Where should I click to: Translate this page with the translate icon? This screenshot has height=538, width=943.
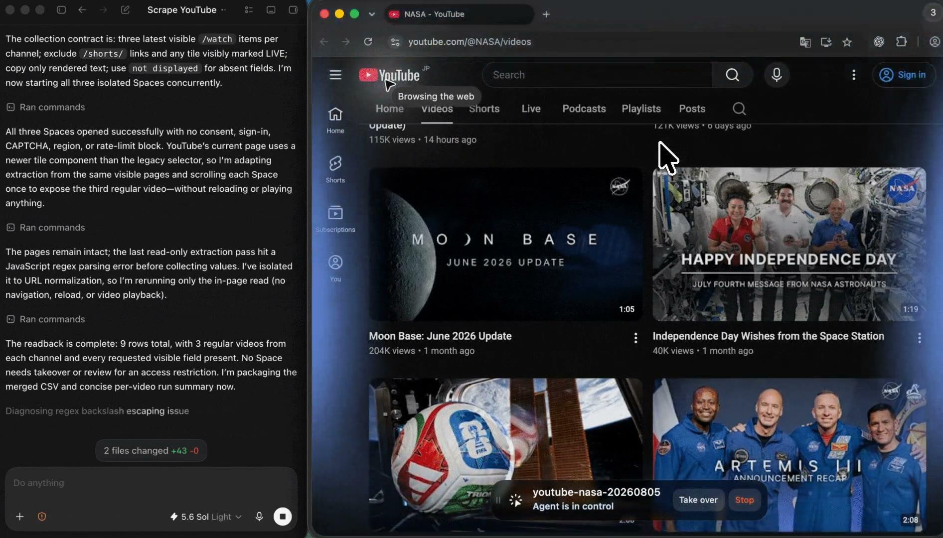tap(805, 42)
